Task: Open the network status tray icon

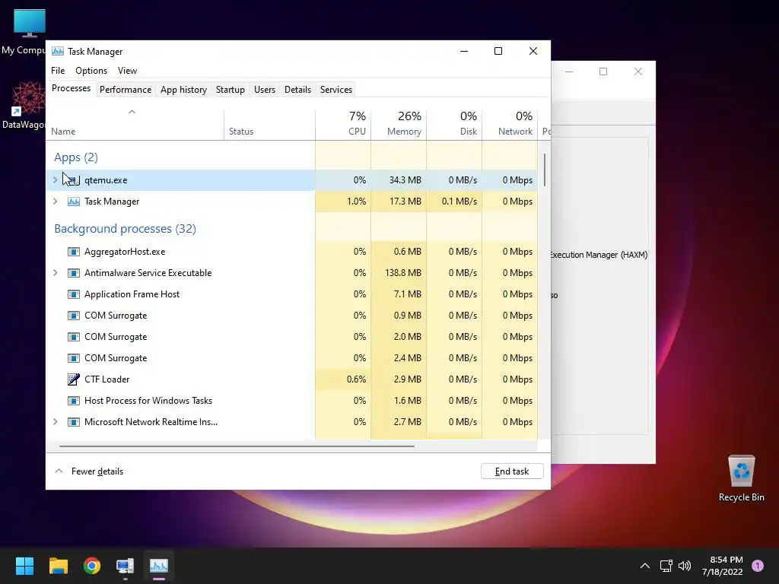Action: [666, 566]
